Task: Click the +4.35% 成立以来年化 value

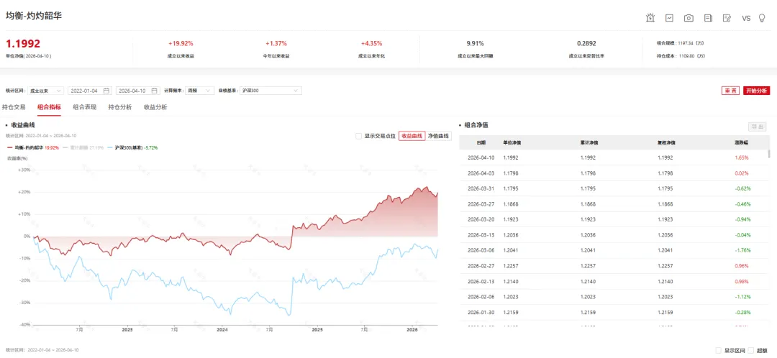Action: click(x=372, y=44)
